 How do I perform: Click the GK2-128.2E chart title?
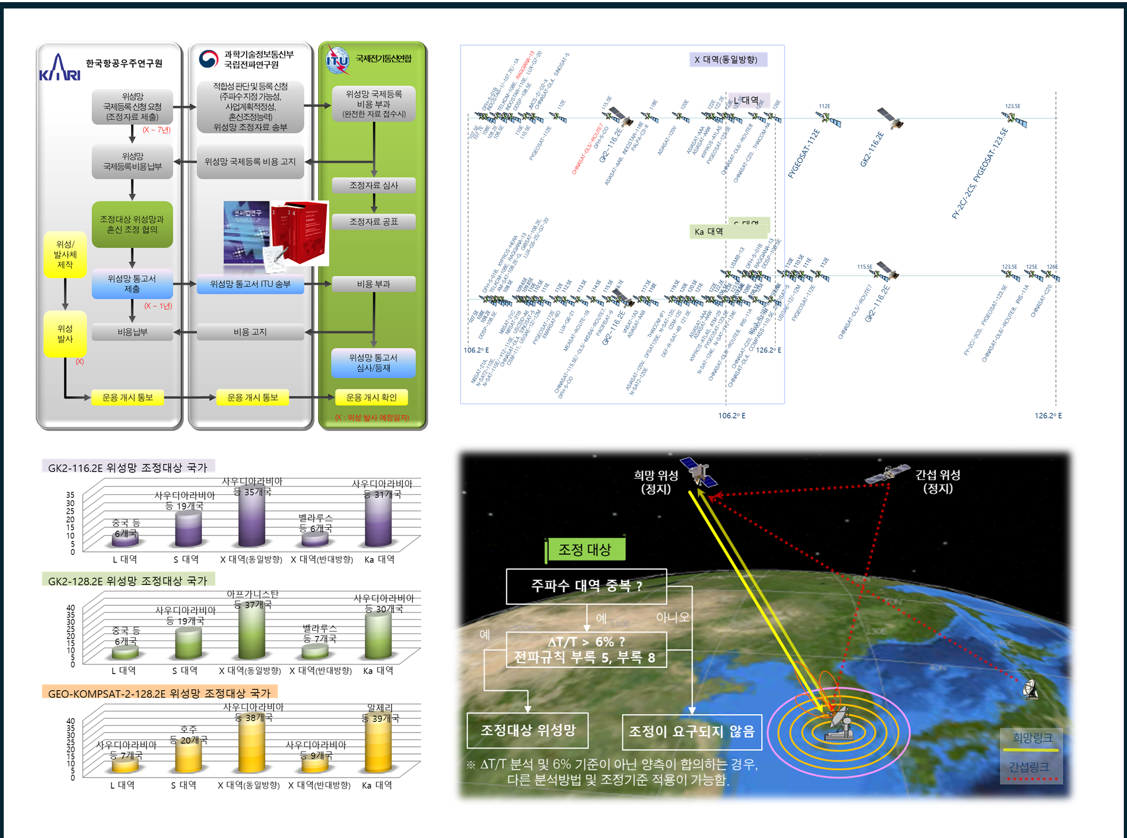point(128,581)
